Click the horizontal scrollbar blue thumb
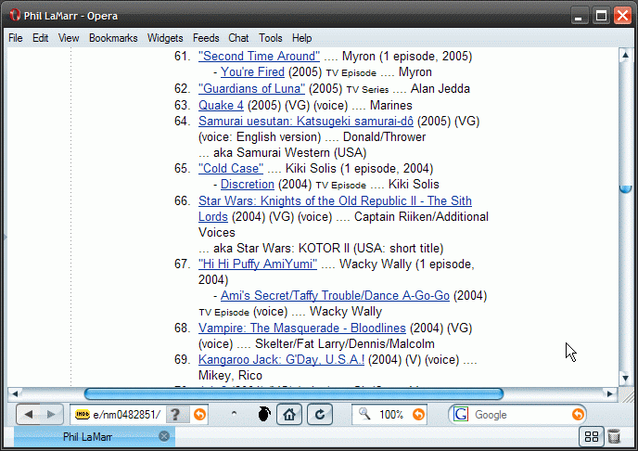 (294, 393)
